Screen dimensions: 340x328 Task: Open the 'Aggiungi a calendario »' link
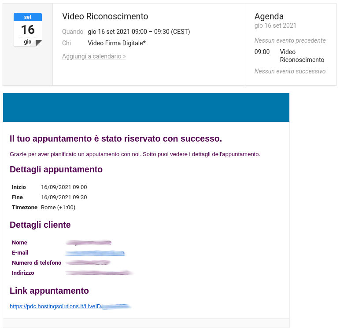(94, 56)
